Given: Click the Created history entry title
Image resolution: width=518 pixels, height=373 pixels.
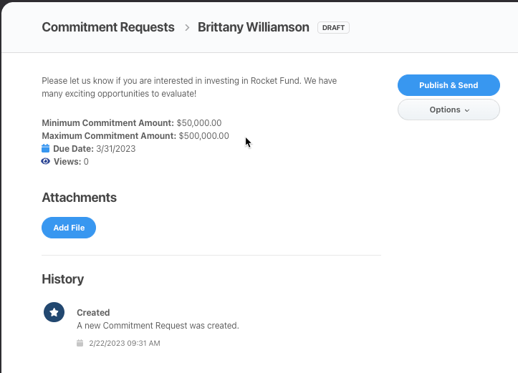Looking at the screenshot, I should pyautogui.click(x=93, y=313).
